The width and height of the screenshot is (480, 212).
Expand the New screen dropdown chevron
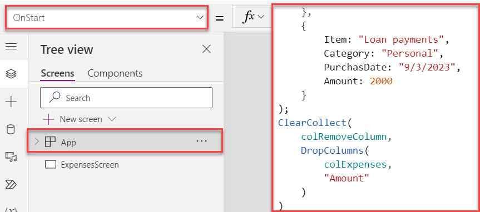coord(112,119)
